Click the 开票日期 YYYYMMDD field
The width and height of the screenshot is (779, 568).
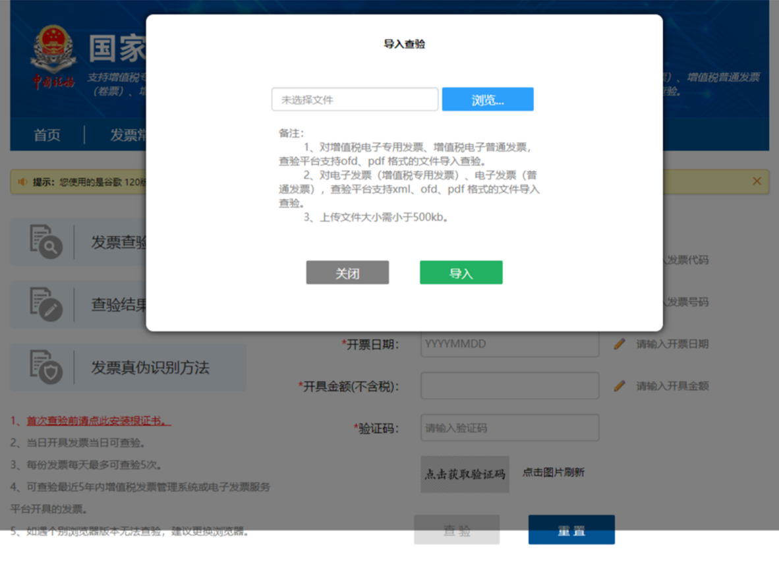[509, 344]
